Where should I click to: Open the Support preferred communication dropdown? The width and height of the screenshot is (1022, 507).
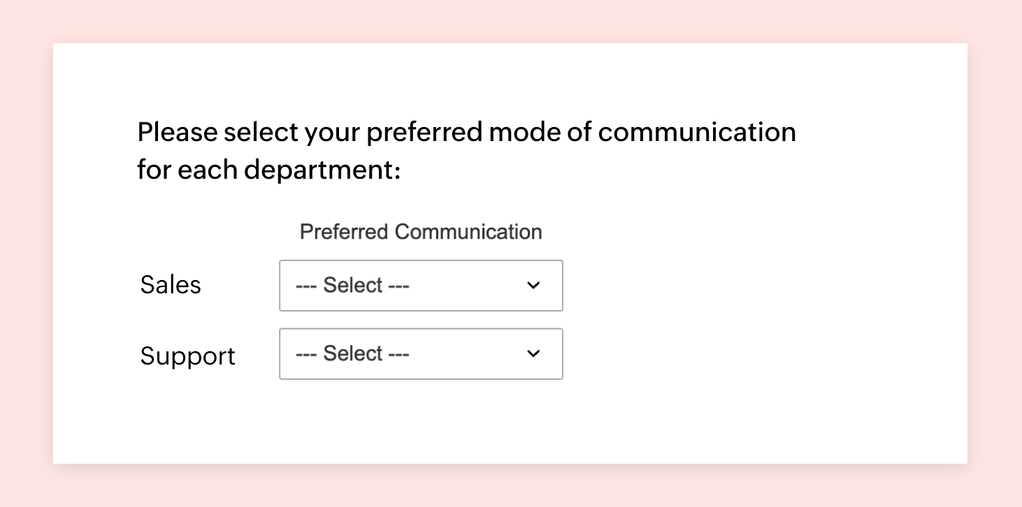[x=419, y=353]
